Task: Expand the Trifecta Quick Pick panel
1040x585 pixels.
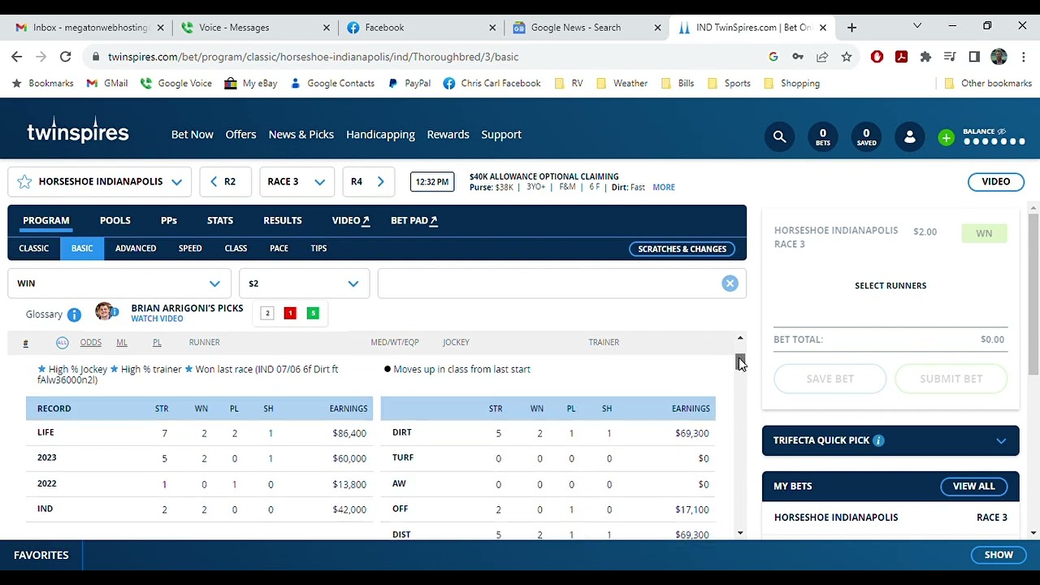Action: coord(1001,440)
